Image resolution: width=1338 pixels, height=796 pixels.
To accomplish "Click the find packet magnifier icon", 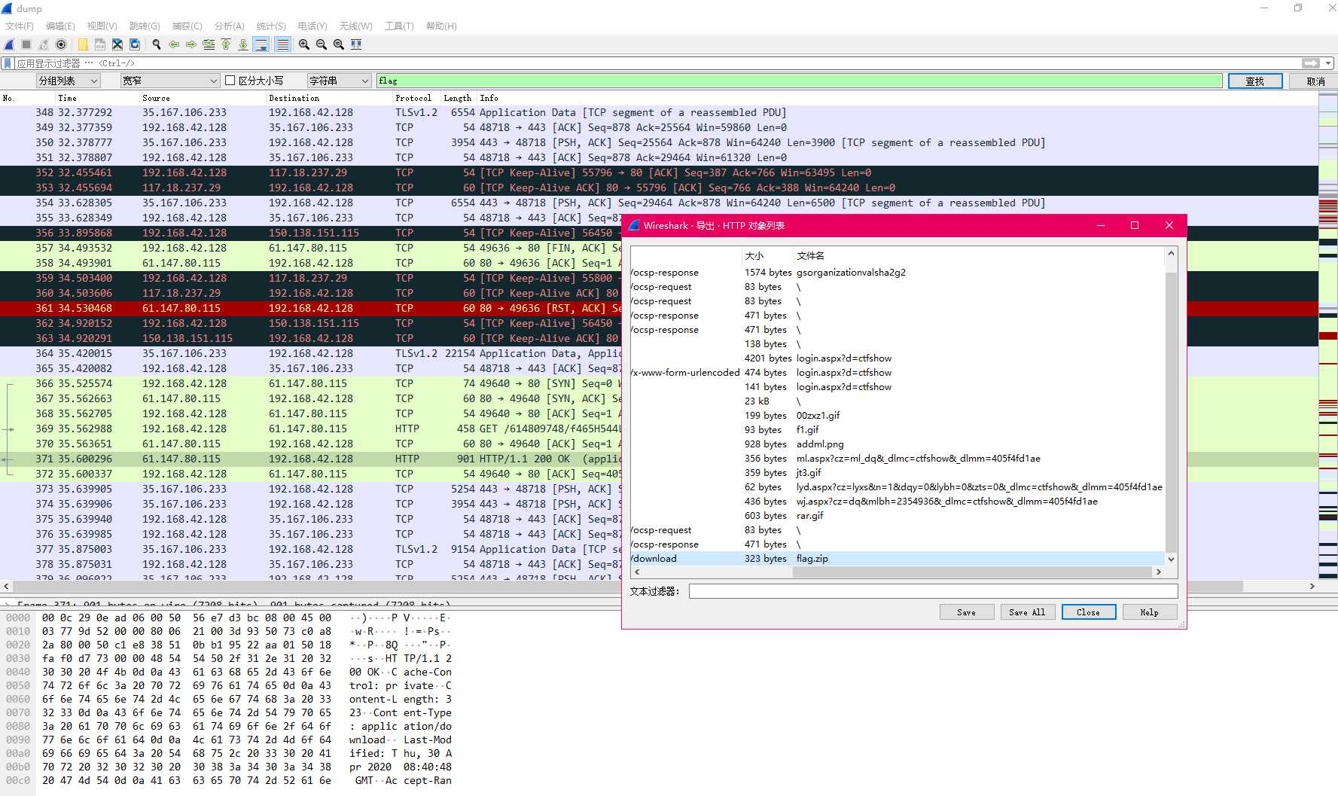I will [157, 44].
